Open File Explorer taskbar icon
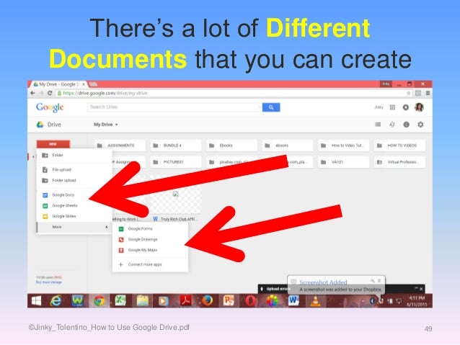460x345 pixels. coord(142,301)
